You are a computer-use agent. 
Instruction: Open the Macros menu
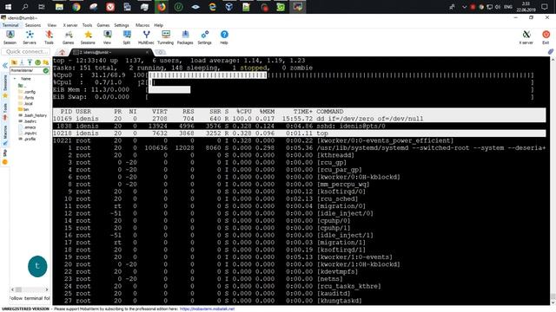click(142, 25)
